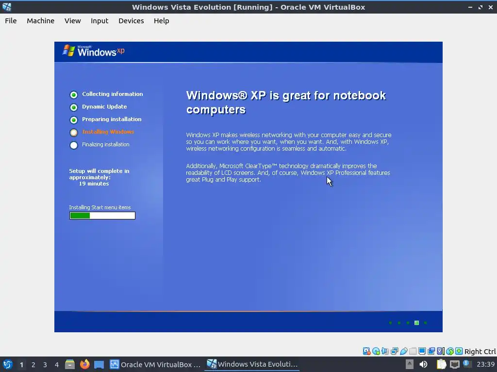Click the 'Finalizing installation' step text
This screenshot has width=497, height=372.
[x=105, y=144]
